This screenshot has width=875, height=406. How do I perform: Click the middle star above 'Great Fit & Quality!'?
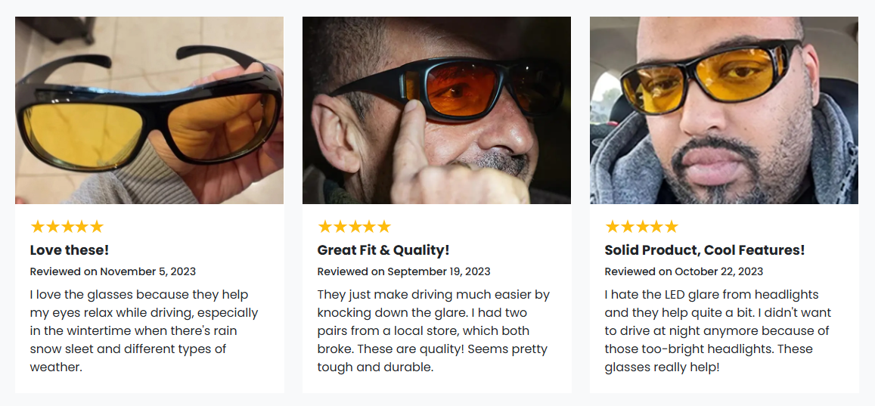tap(354, 227)
